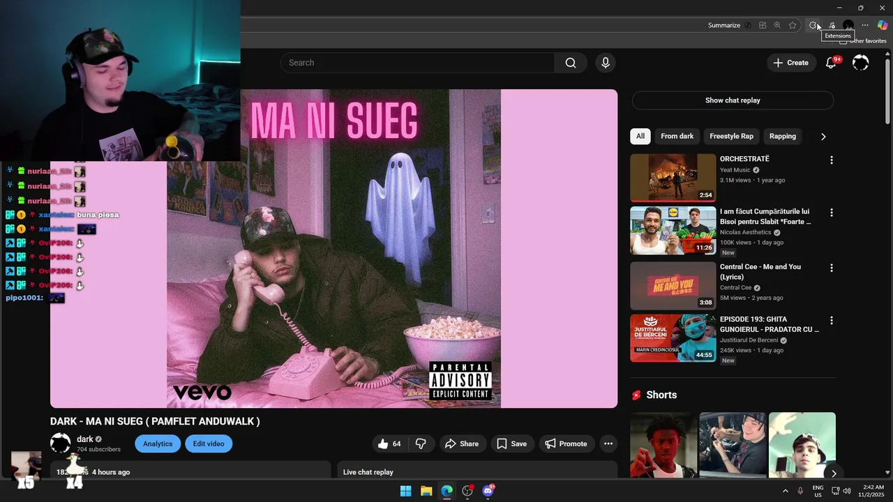Click Summarize in the address bar
Screen dimensions: 893x502
(x=724, y=25)
